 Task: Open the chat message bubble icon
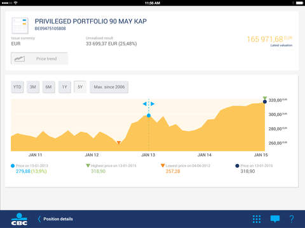(275, 219)
